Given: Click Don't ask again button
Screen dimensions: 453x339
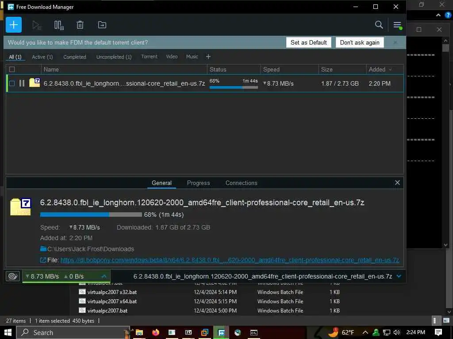Looking at the screenshot, I should point(360,43).
